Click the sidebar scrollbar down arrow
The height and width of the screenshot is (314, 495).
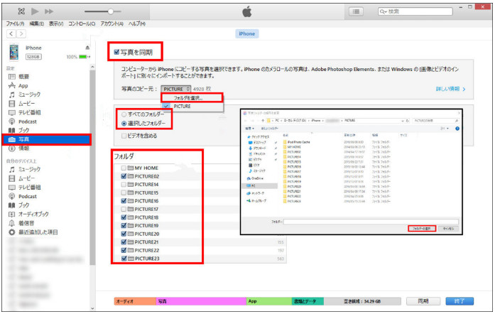[92, 308]
